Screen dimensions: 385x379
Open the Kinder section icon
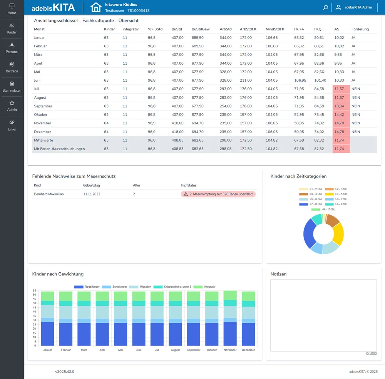[x=12, y=25]
